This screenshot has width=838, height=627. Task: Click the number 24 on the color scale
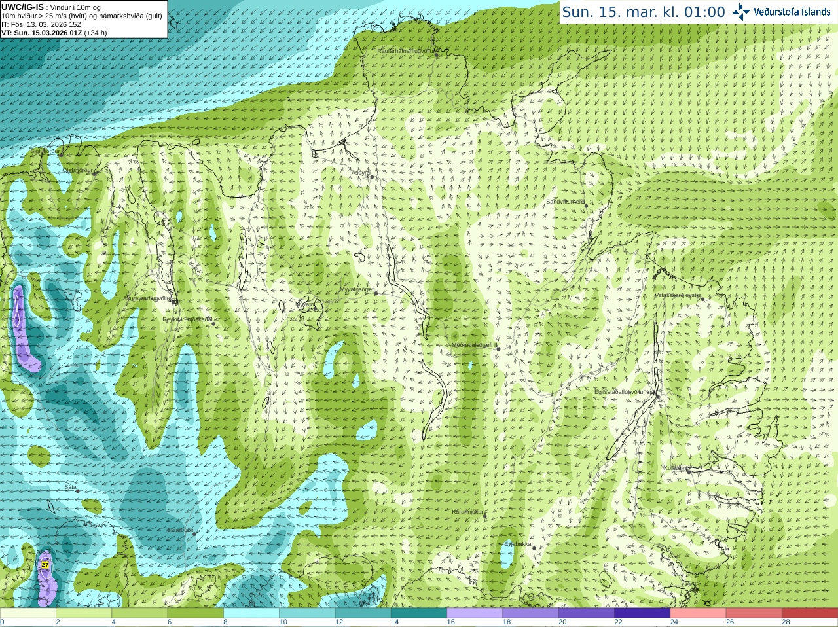pos(674,622)
